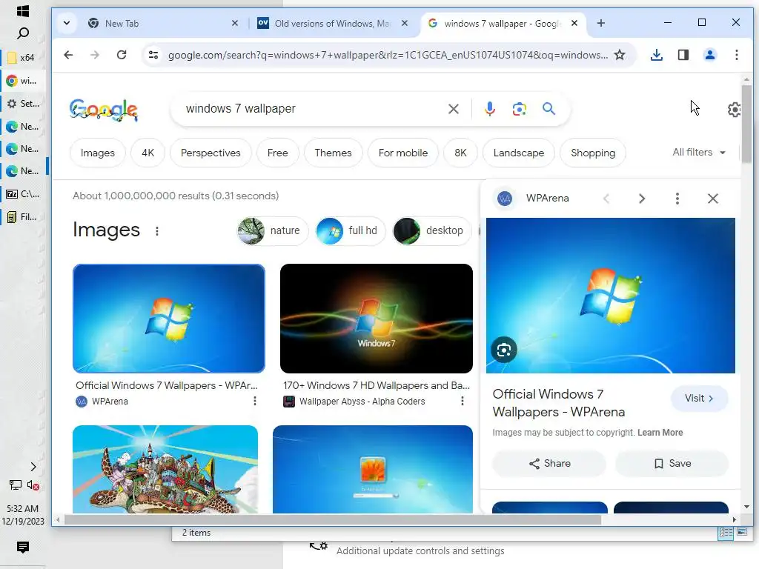Screen dimensions: 759x569
Task: Click the full hd suggestion chip
Action: coord(351,231)
